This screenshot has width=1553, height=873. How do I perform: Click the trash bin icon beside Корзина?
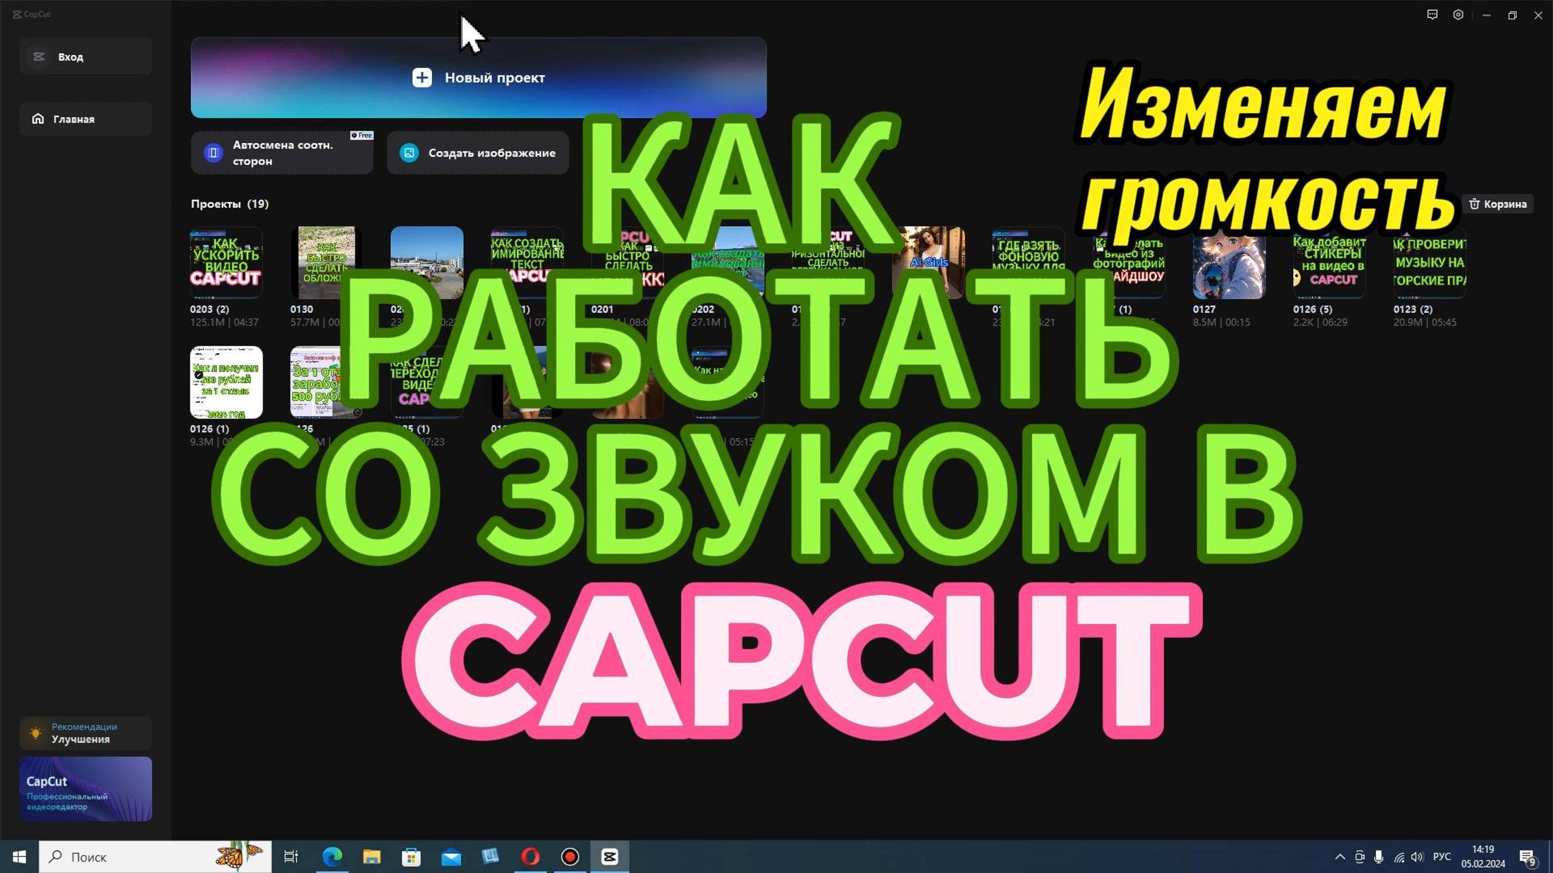[1474, 204]
